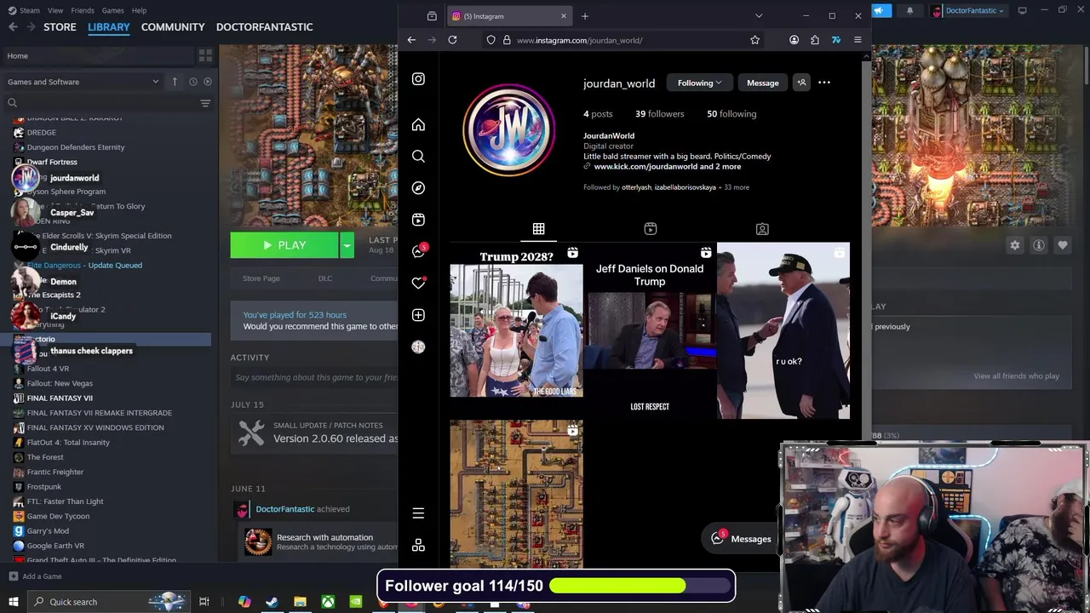Open Factorio game settings gear in Steam
The height and width of the screenshot is (613, 1090).
(x=1015, y=245)
